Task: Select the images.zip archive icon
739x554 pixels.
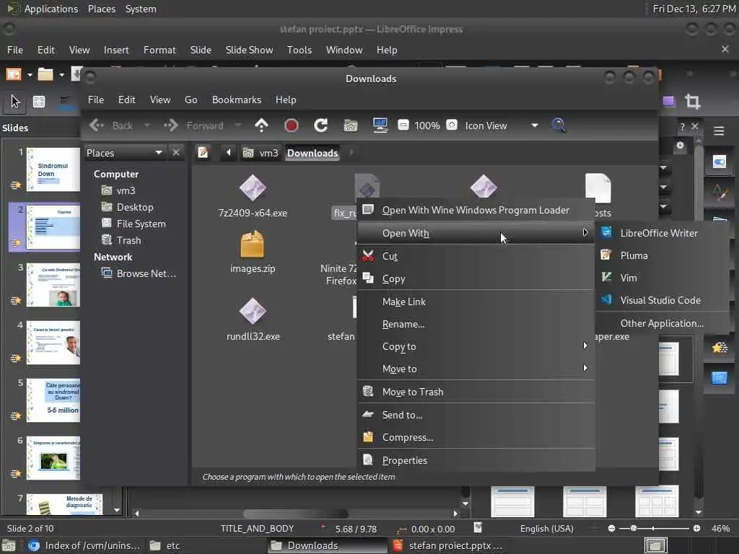Action: (x=252, y=244)
